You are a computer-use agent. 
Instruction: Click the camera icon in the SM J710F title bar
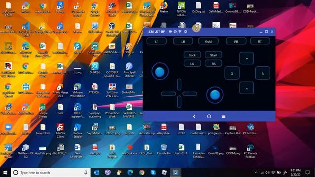click(x=170, y=31)
